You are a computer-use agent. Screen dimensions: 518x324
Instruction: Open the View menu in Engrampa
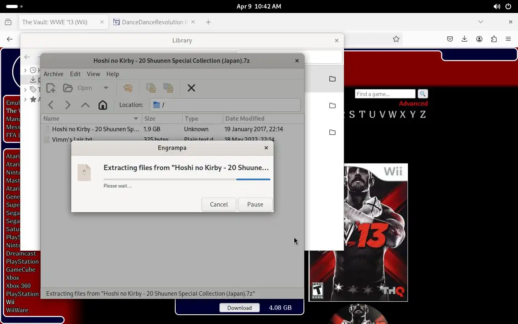(x=93, y=74)
